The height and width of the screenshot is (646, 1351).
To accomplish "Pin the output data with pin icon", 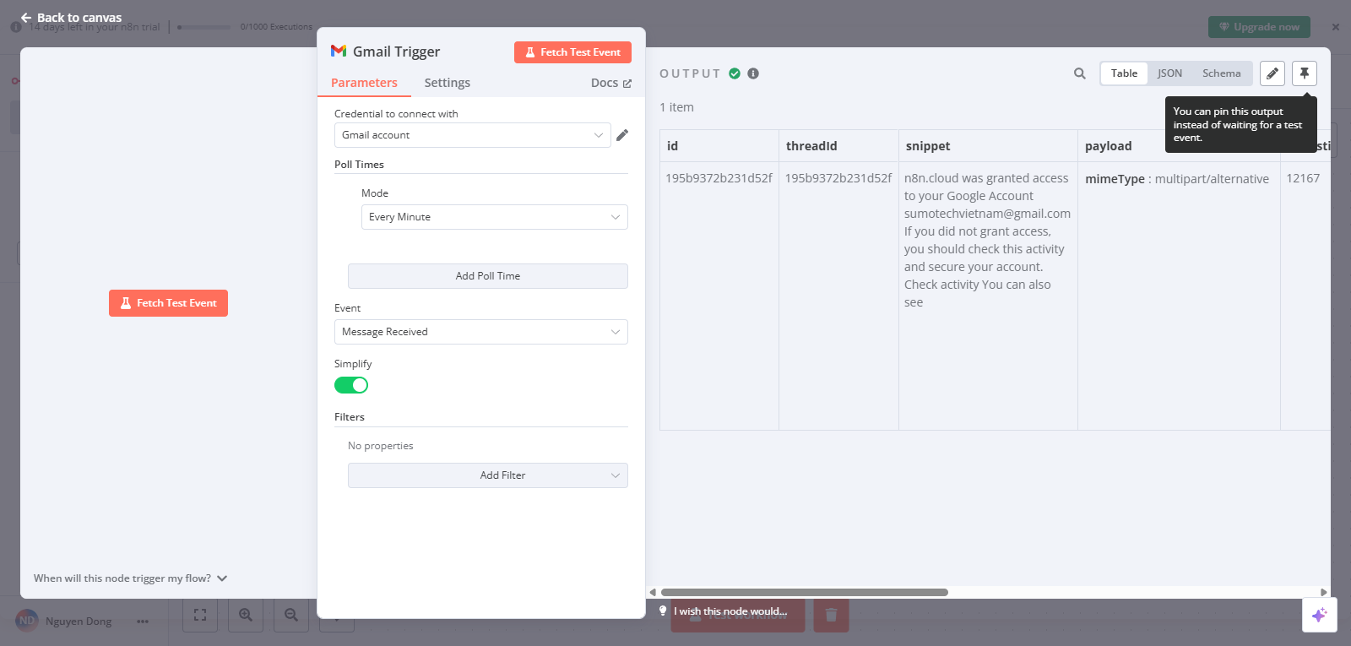I will pyautogui.click(x=1304, y=73).
